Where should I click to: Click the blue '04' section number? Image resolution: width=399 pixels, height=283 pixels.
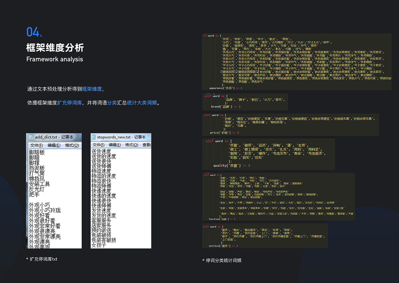[33, 32]
